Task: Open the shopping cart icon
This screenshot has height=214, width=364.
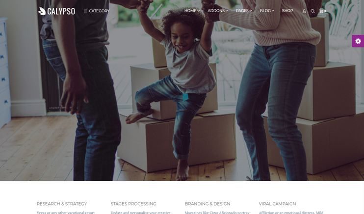Action: tap(321, 11)
